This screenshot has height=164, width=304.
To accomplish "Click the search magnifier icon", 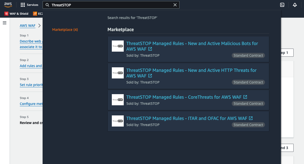I will [x=47, y=5].
